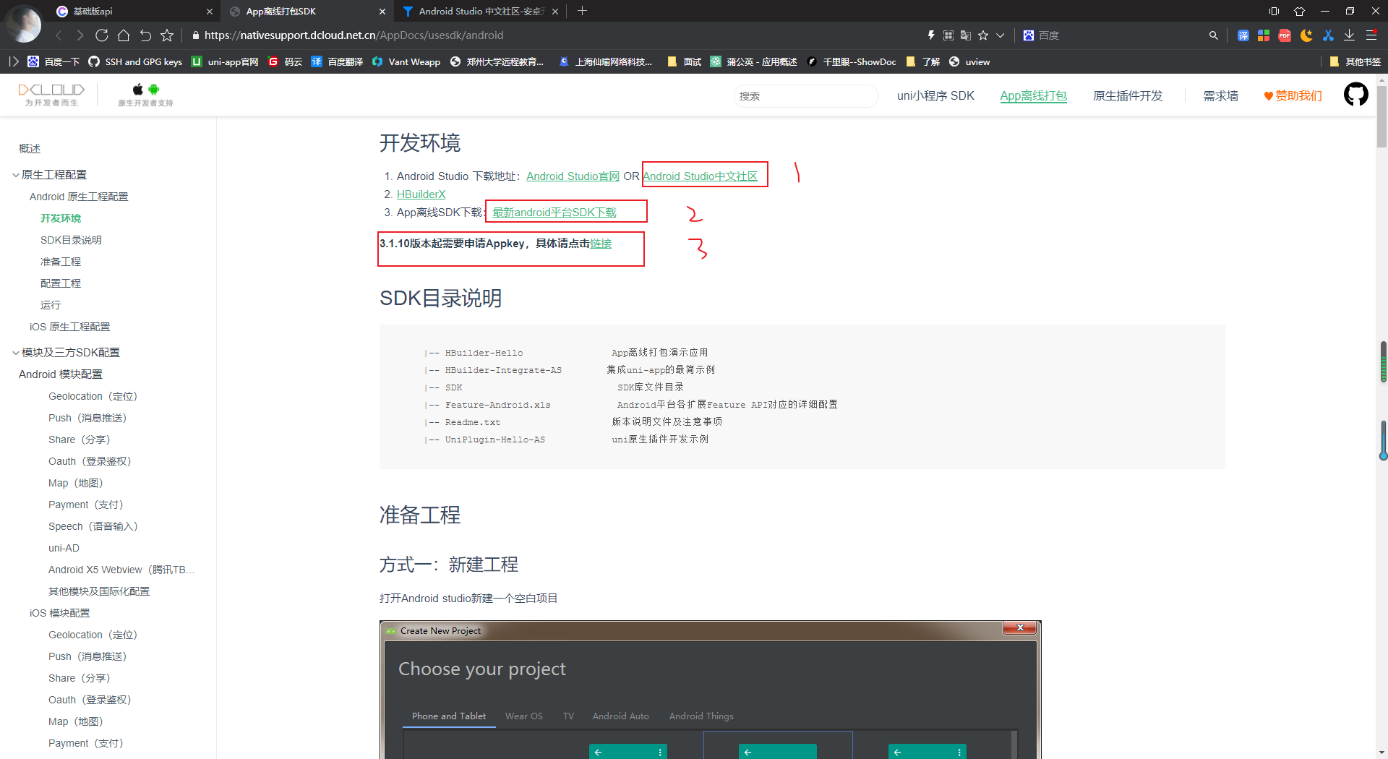
Task: Select Android X5 Webview in the sidebar
Action: pyautogui.click(x=121, y=570)
